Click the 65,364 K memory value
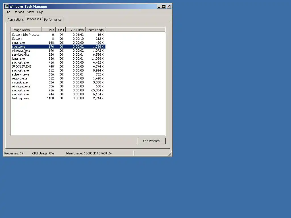Screen dimensions: 291x218 [97, 91]
